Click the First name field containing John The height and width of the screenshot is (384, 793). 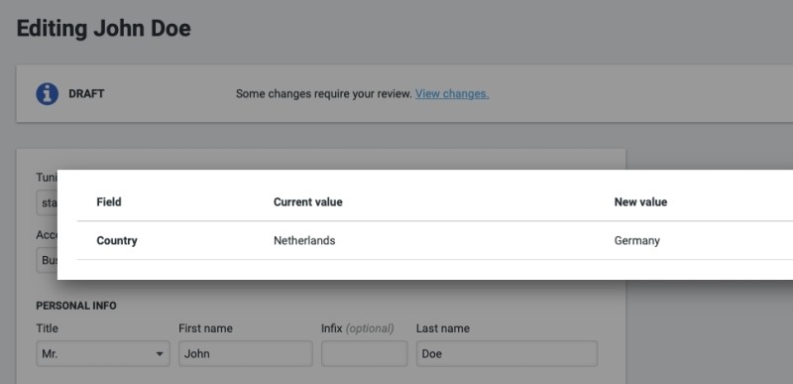click(x=245, y=353)
